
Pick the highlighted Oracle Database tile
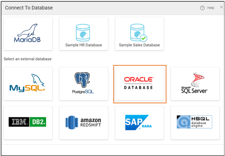[x=139, y=84]
